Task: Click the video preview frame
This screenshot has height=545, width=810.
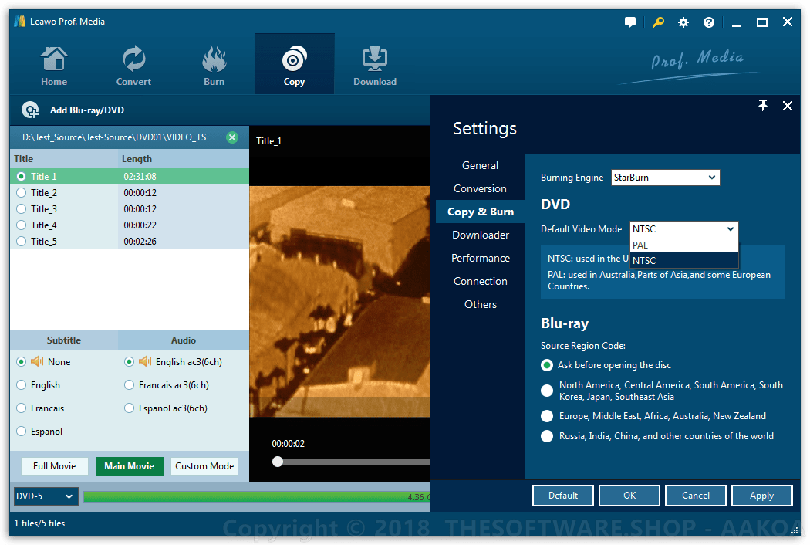Action: (x=339, y=302)
